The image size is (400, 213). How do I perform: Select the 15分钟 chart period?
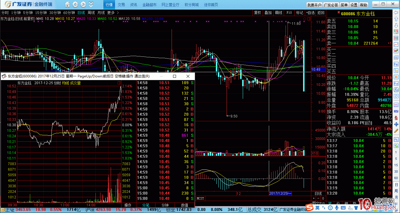[41, 13]
